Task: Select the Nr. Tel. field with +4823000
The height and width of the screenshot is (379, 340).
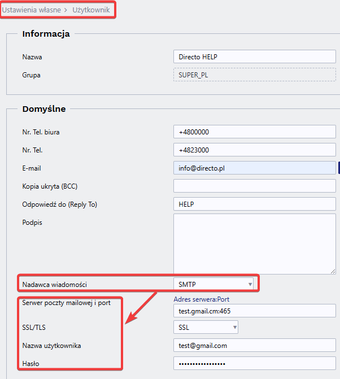Action: click(254, 150)
